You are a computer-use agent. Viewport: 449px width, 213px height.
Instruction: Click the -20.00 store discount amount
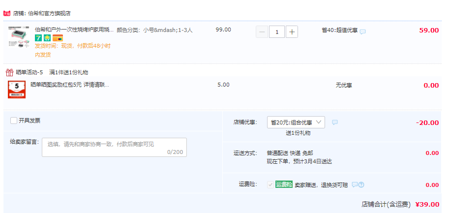[x=427, y=123]
